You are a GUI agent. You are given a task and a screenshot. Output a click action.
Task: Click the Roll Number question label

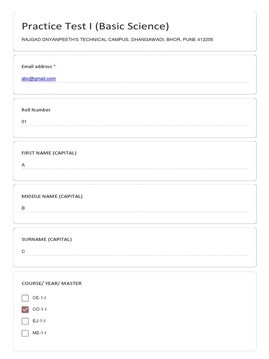pyautogui.click(x=36, y=110)
